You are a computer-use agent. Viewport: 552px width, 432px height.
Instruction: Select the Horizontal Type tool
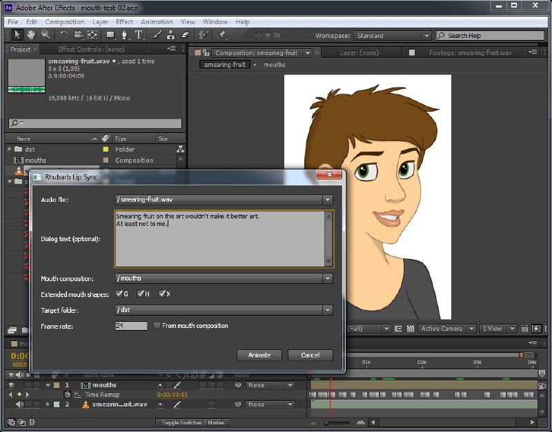coord(139,35)
